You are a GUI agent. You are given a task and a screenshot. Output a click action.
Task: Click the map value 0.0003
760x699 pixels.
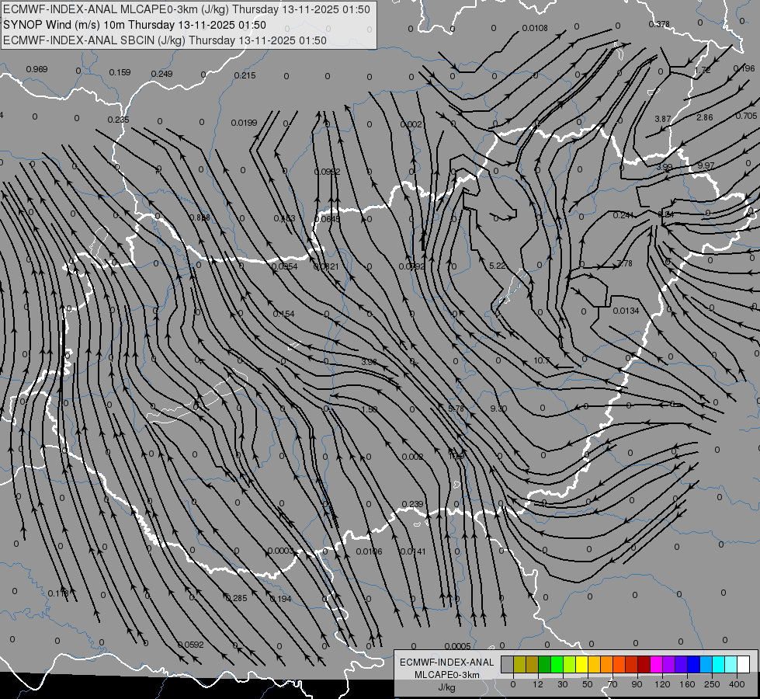pos(281,551)
